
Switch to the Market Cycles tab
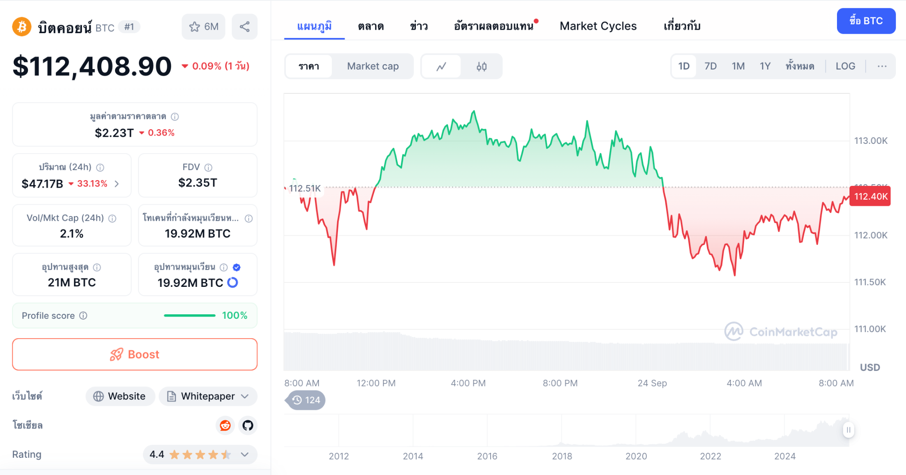click(x=598, y=26)
